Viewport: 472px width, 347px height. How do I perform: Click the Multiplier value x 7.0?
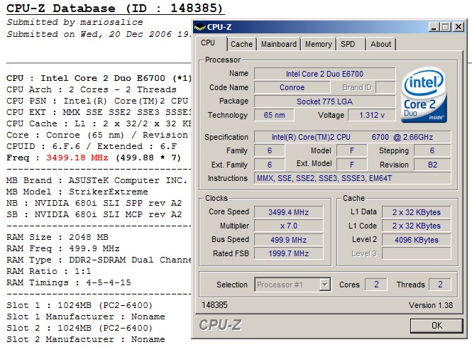pyautogui.click(x=288, y=226)
